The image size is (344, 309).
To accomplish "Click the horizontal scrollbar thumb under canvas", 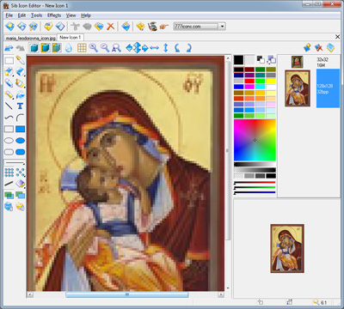I will (127, 294).
